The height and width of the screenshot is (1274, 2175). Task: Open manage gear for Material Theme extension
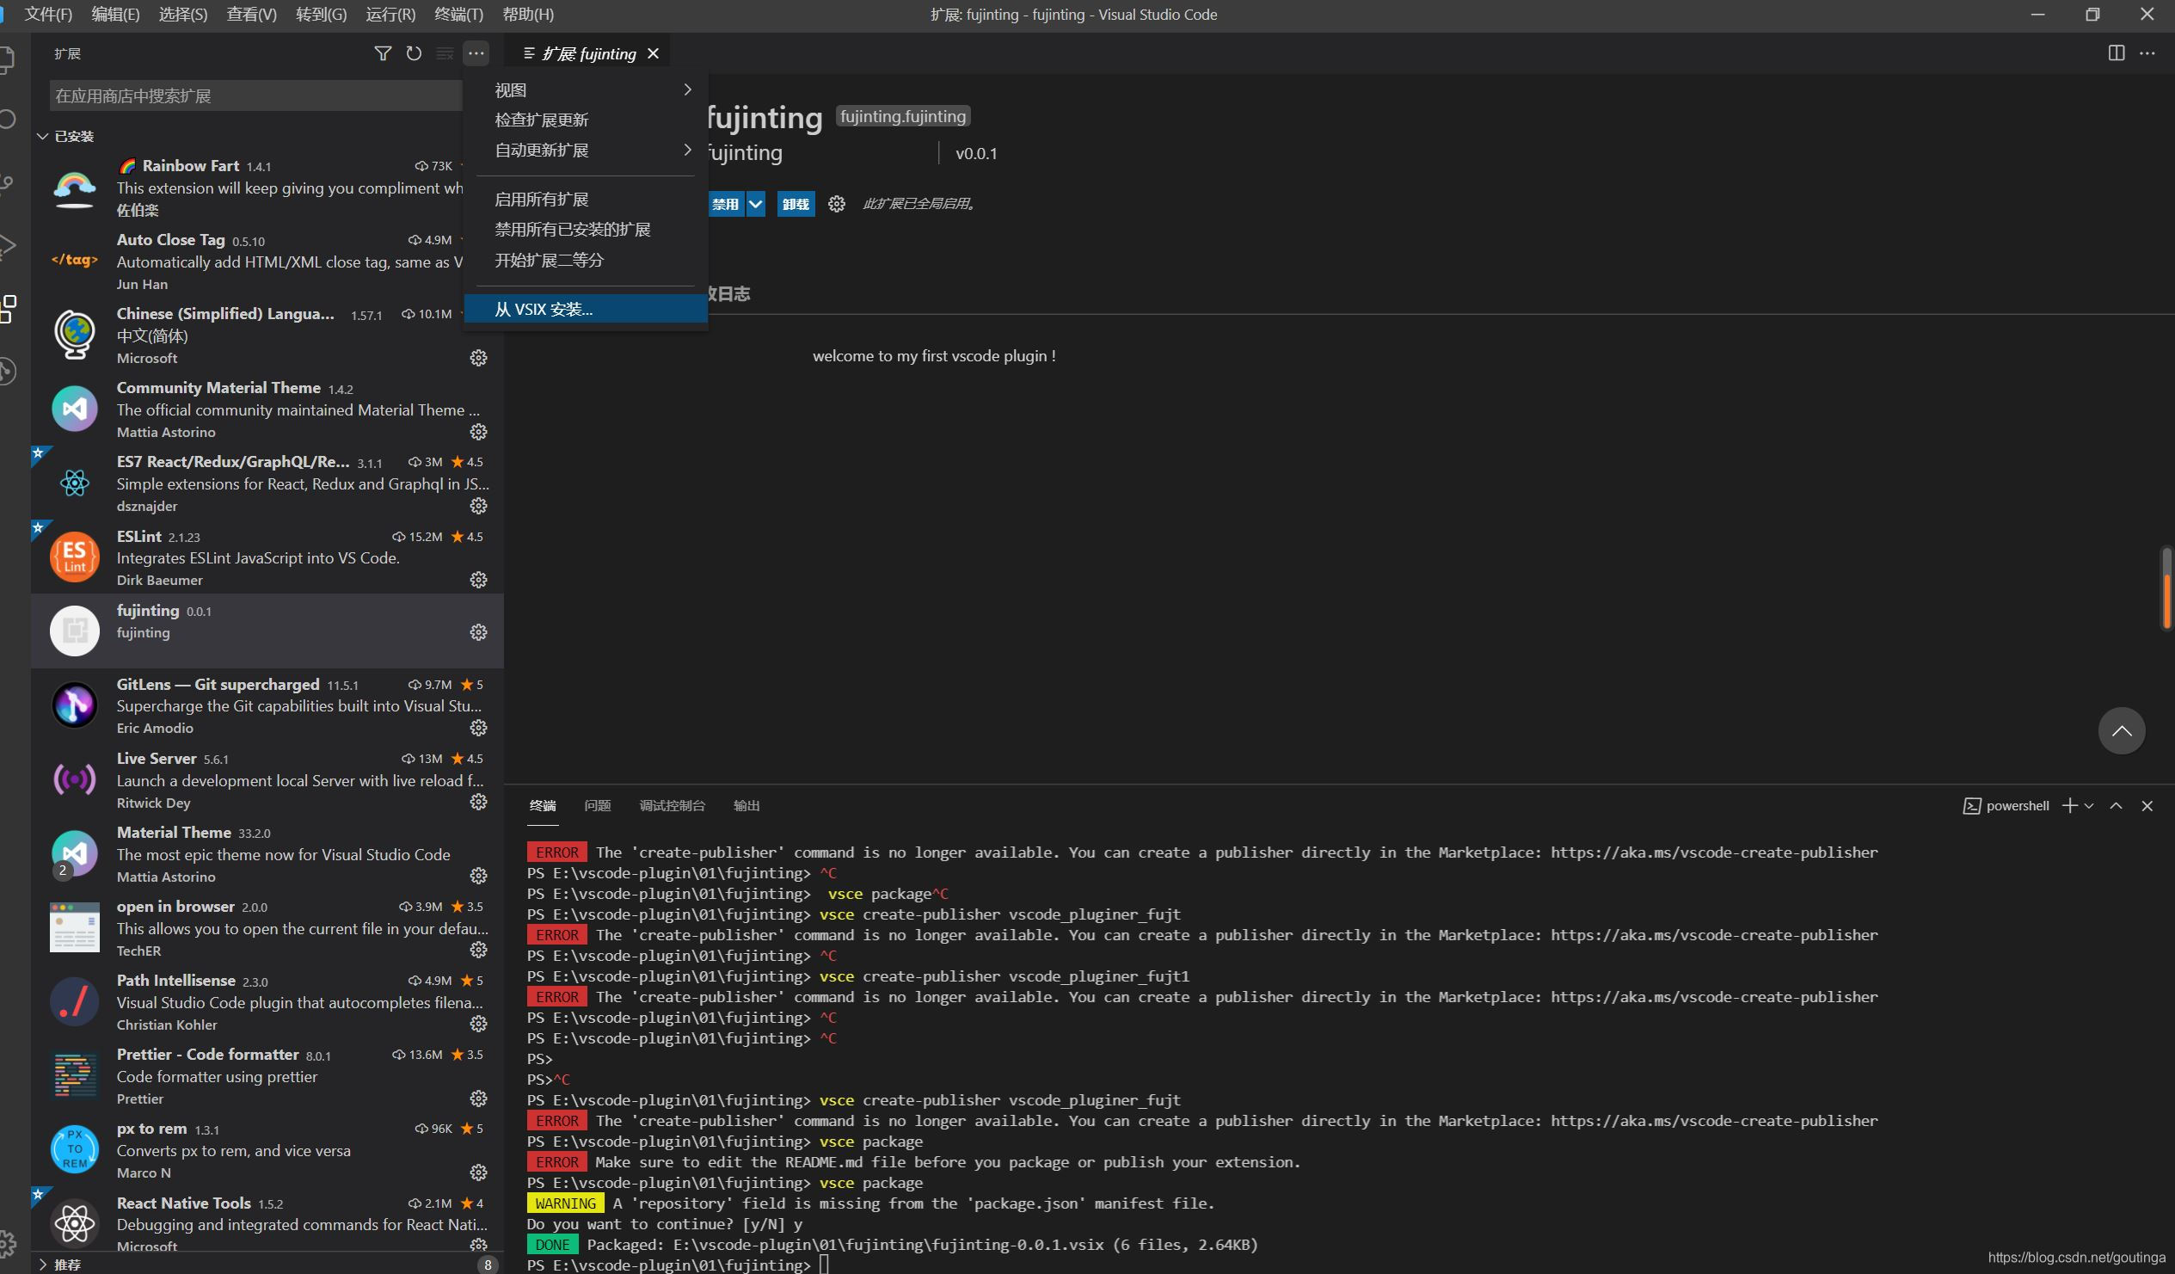pyautogui.click(x=478, y=876)
